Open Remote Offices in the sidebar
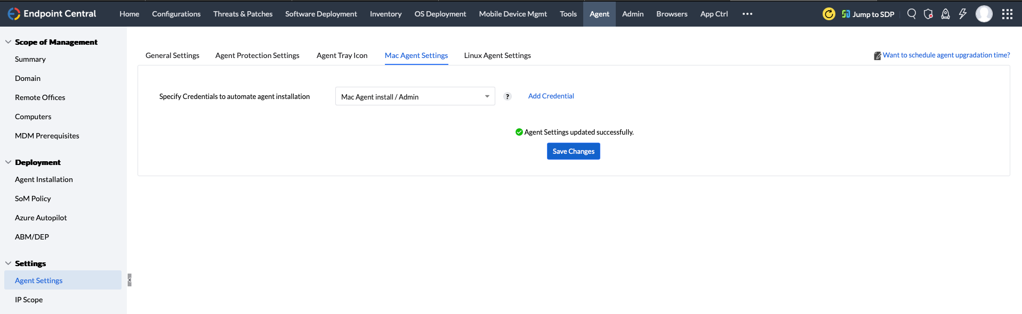 point(40,97)
